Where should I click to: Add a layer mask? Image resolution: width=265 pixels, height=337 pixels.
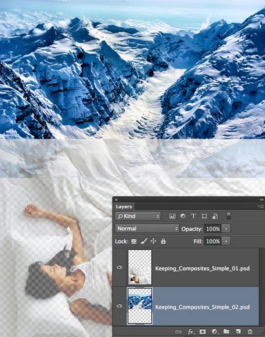click(202, 331)
